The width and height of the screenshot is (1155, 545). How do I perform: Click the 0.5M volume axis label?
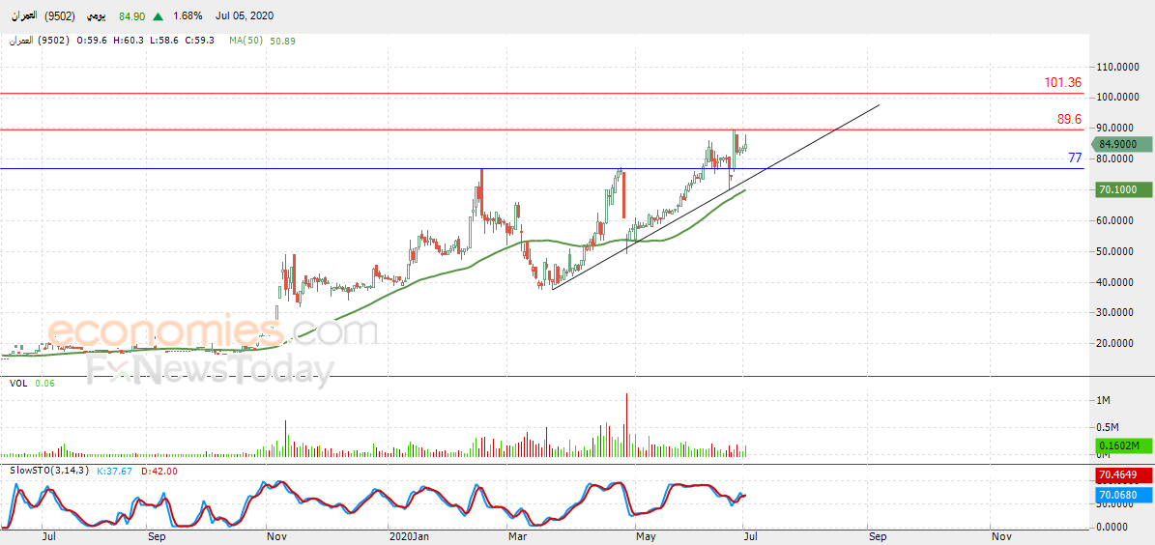[1110, 429]
